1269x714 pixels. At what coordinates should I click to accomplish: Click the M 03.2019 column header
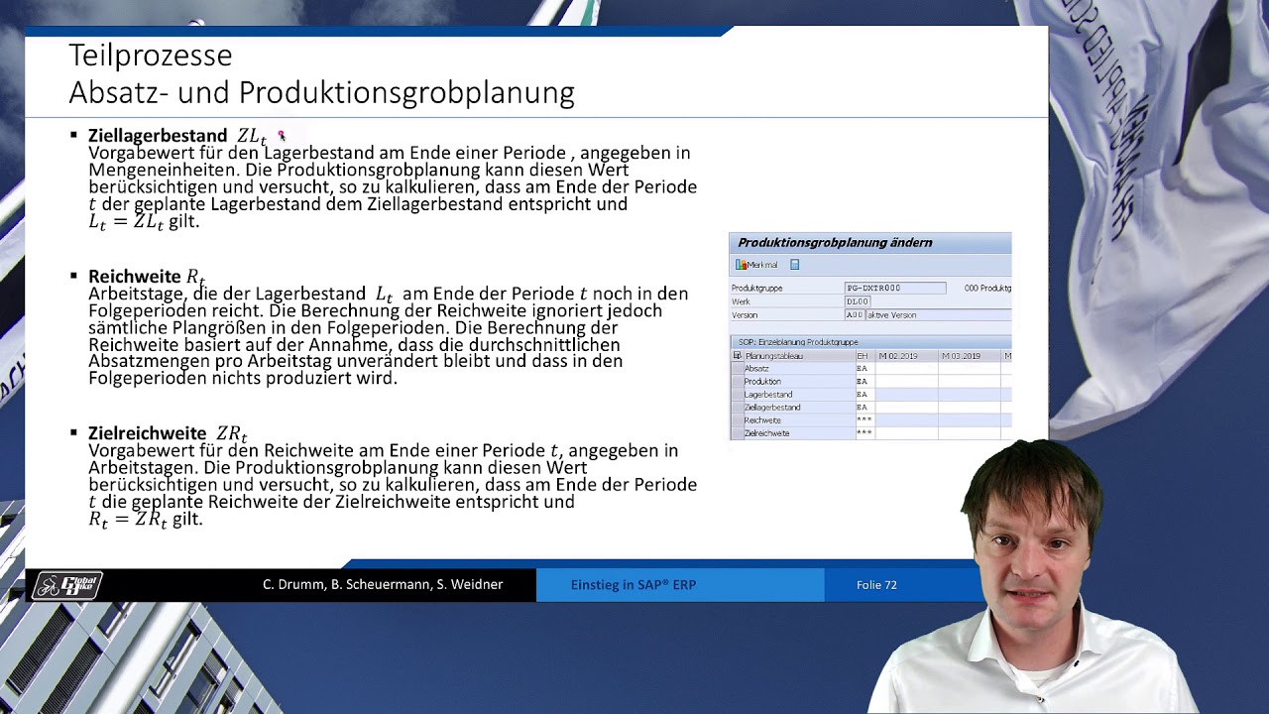[970, 356]
